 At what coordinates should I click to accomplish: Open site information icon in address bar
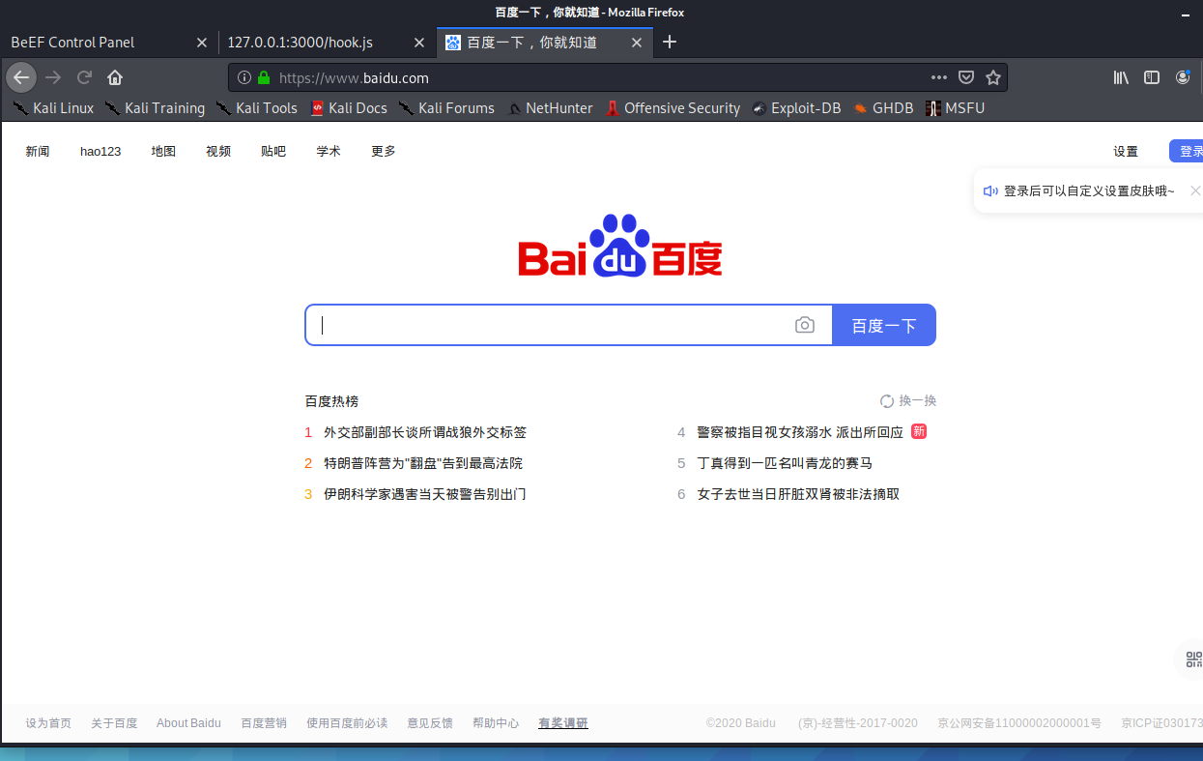point(243,77)
